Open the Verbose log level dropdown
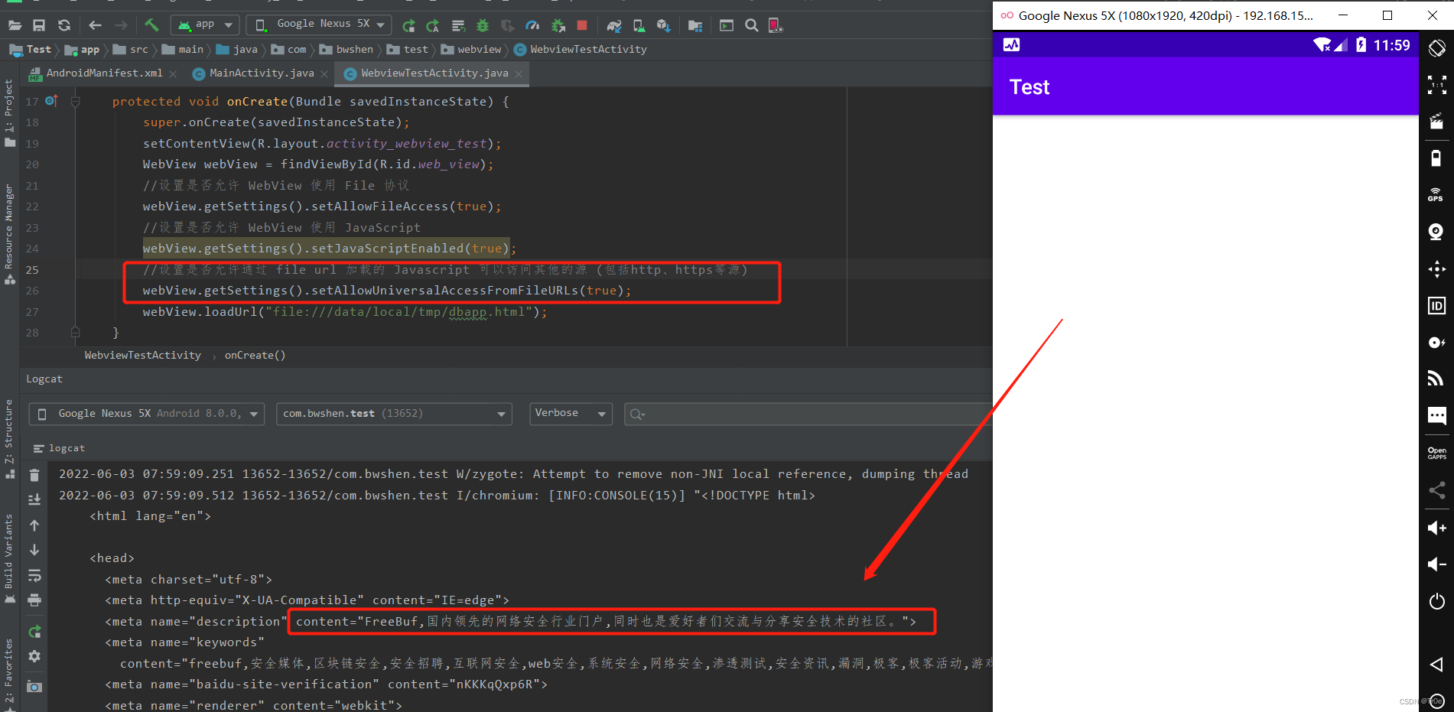Image resolution: width=1454 pixels, height=712 pixels. 571,414
